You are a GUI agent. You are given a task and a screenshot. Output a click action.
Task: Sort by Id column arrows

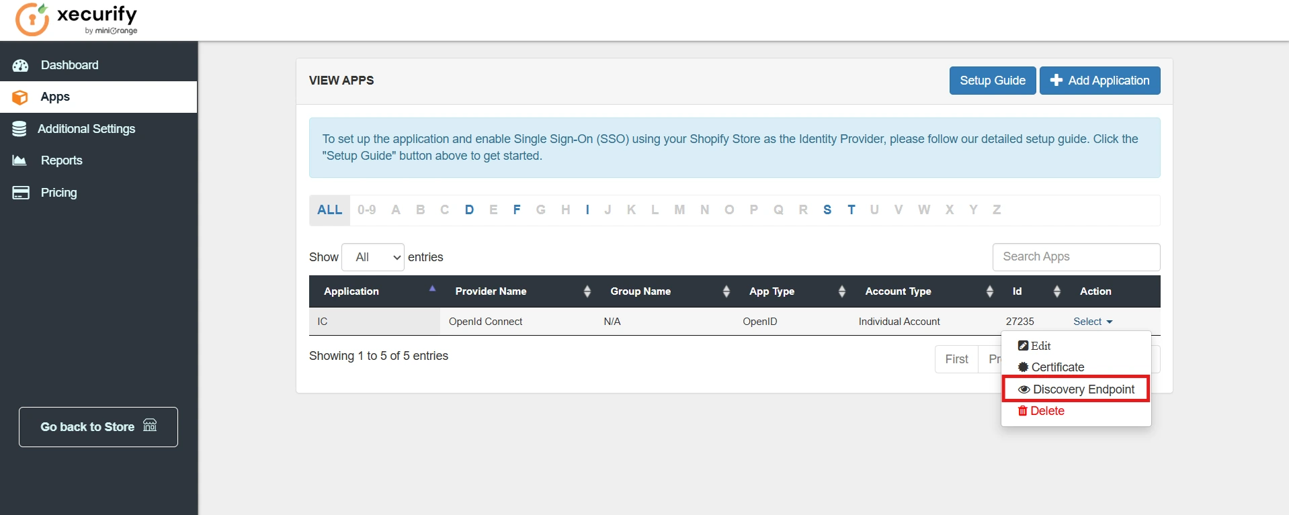point(1057,291)
